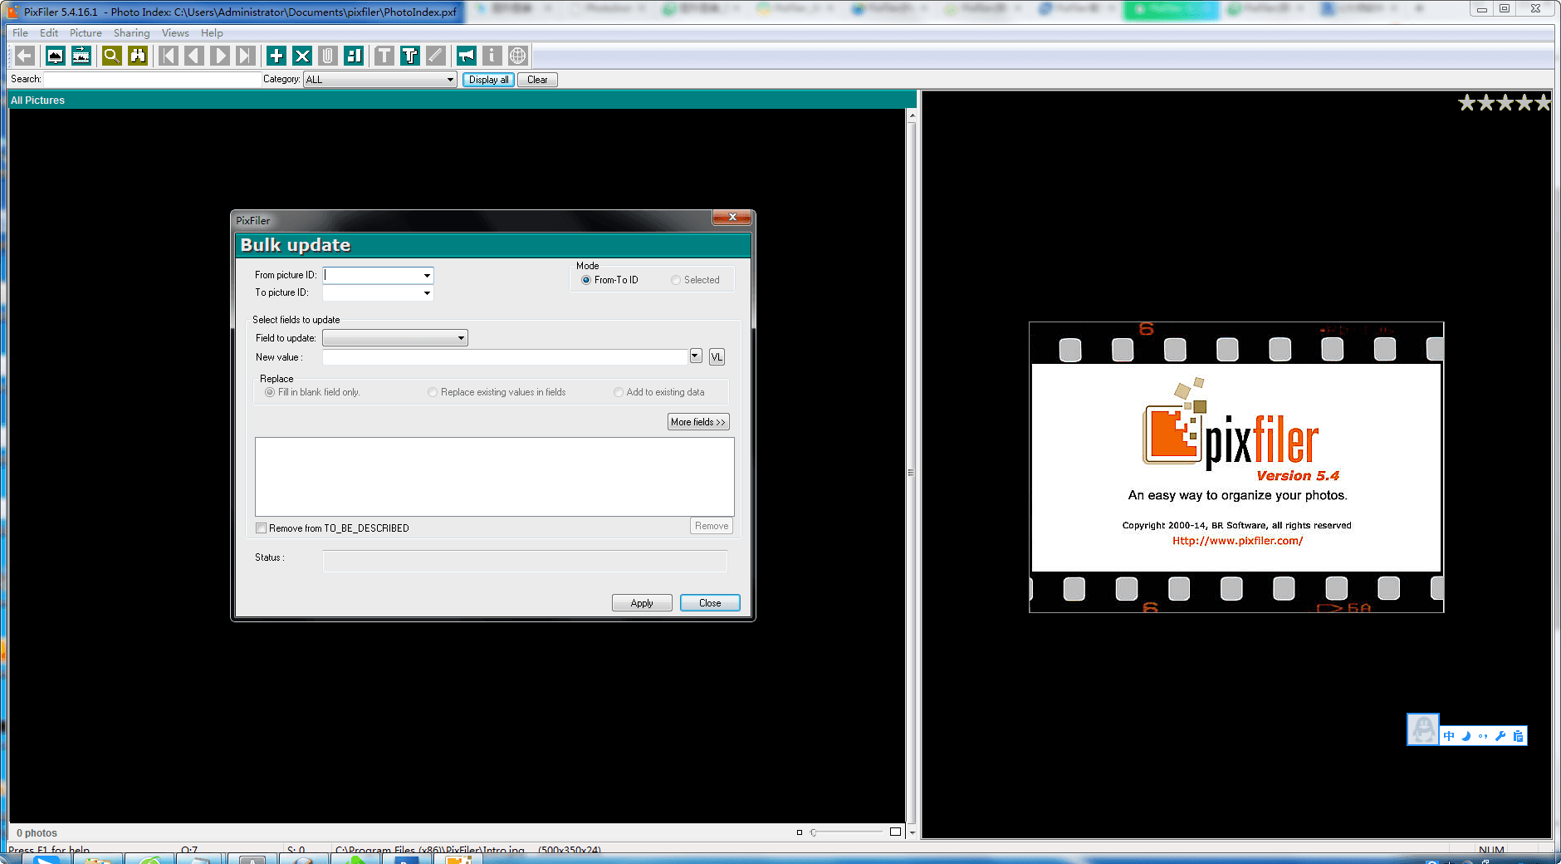Click the VL value list button
Viewport: 1561px width, 864px height.
pyautogui.click(x=717, y=356)
